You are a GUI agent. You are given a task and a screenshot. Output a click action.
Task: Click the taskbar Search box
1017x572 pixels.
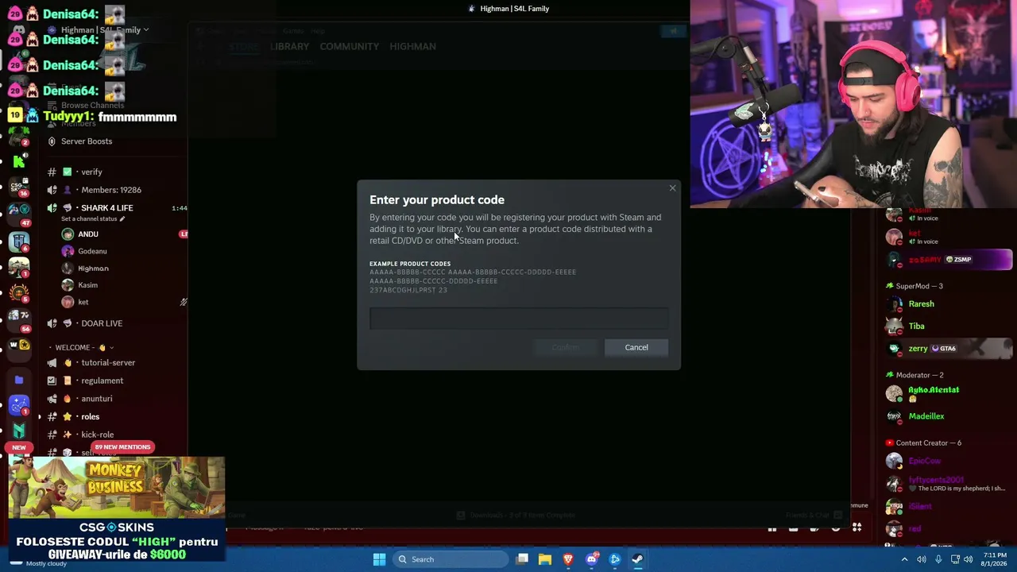coord(451,559)
